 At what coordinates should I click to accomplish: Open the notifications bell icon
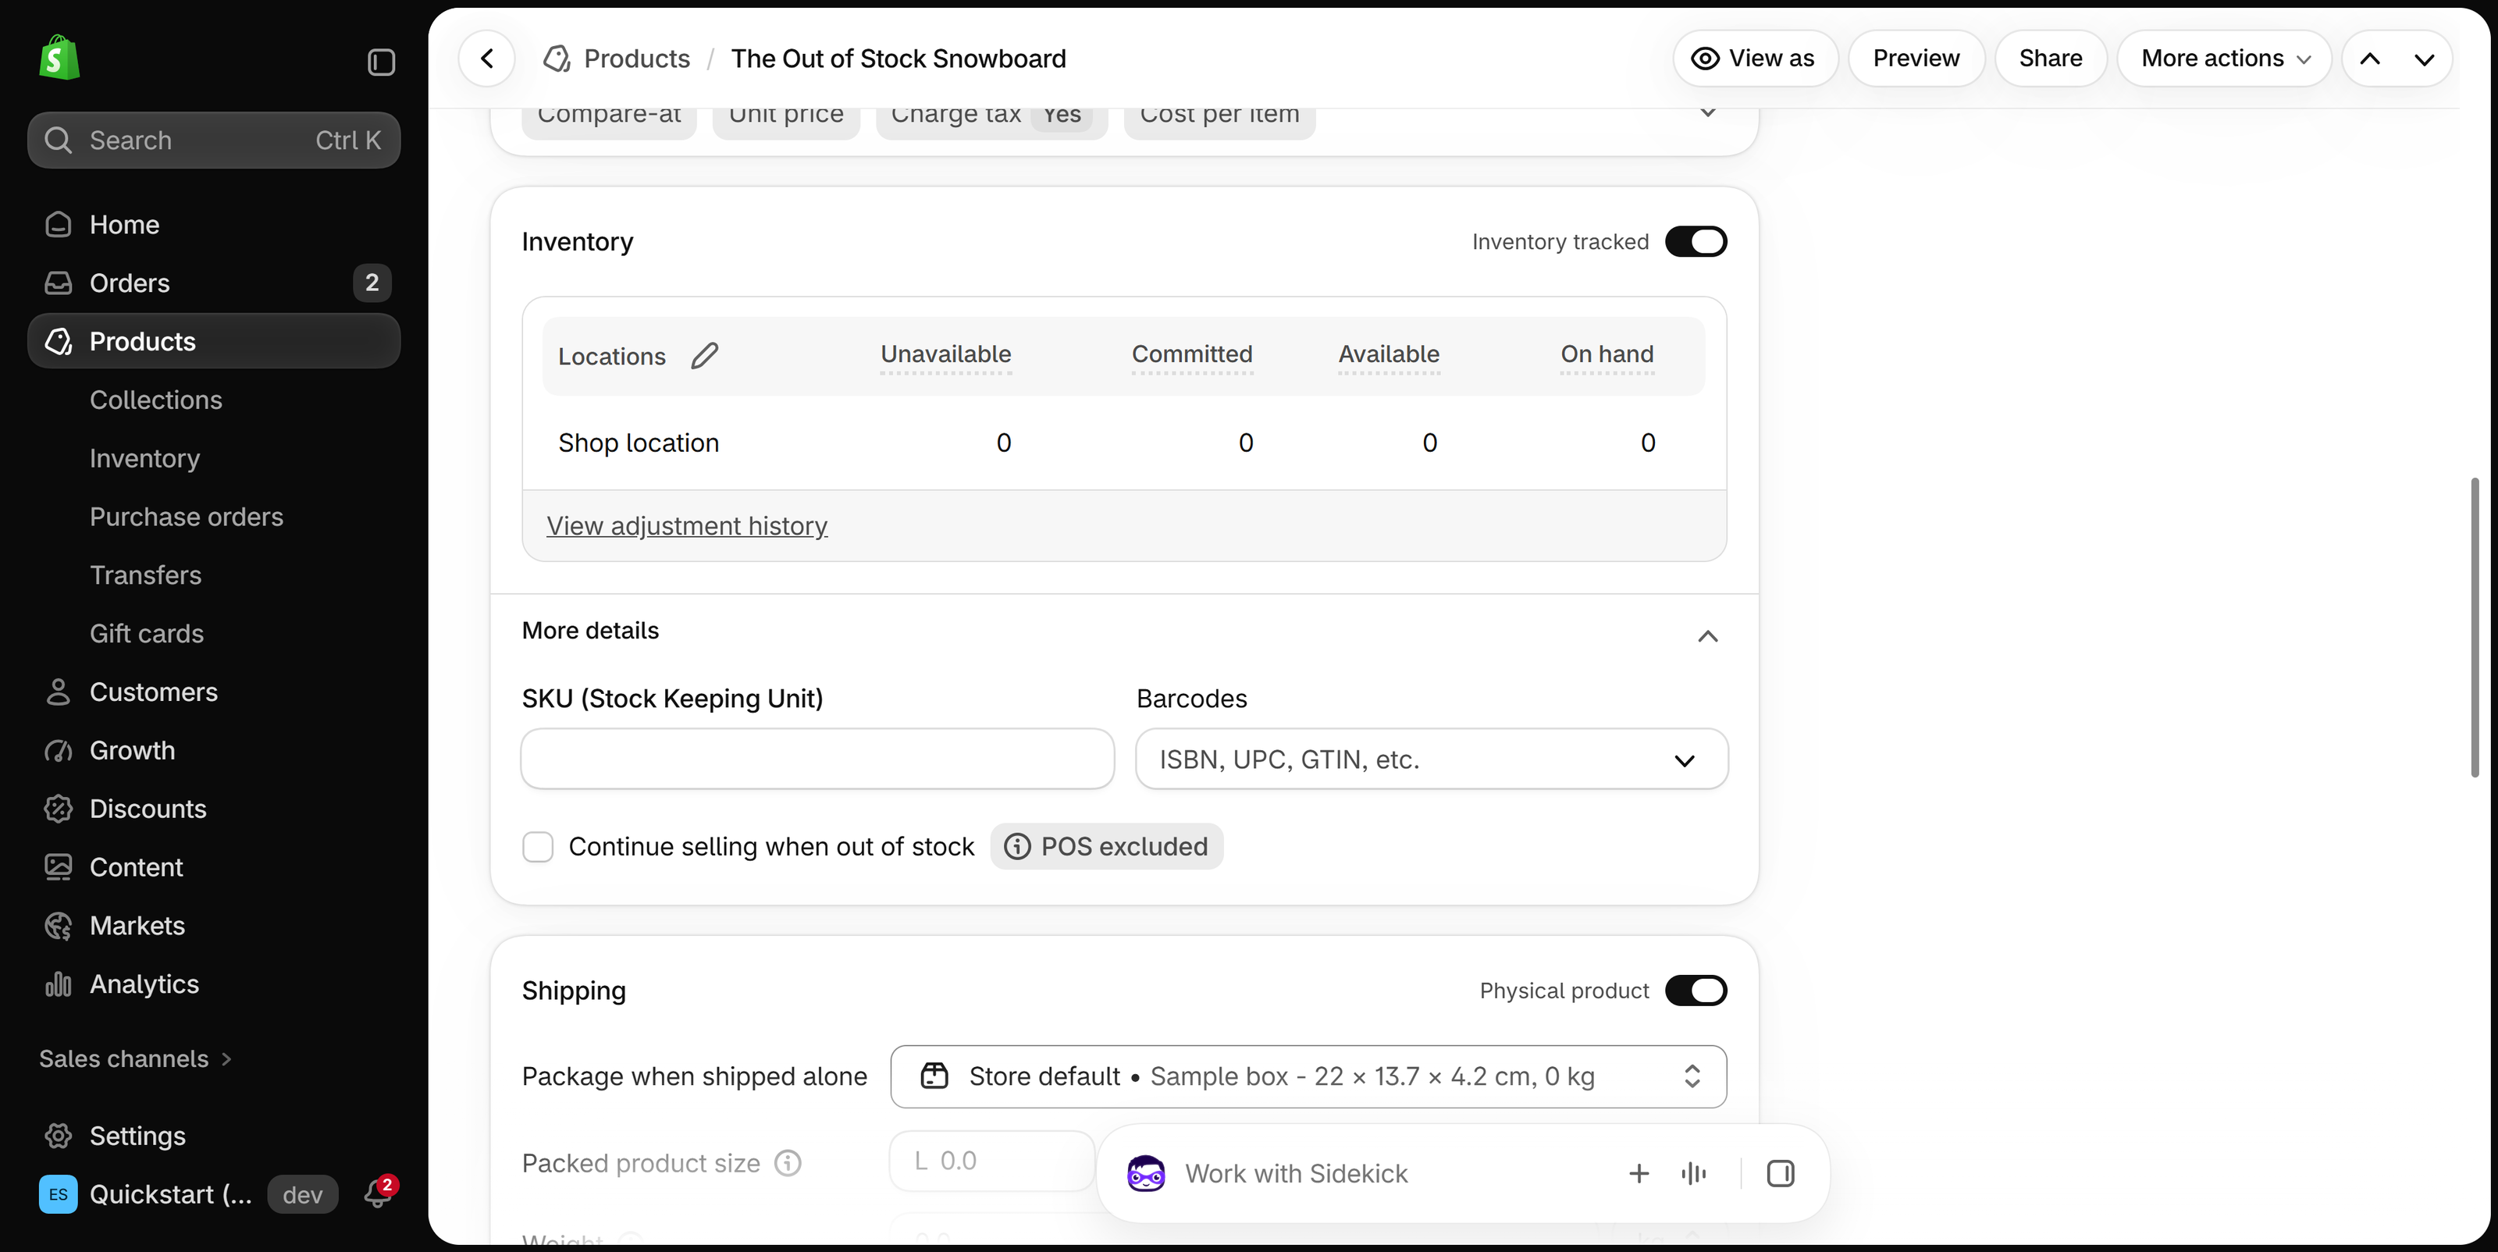(377, 1193)
